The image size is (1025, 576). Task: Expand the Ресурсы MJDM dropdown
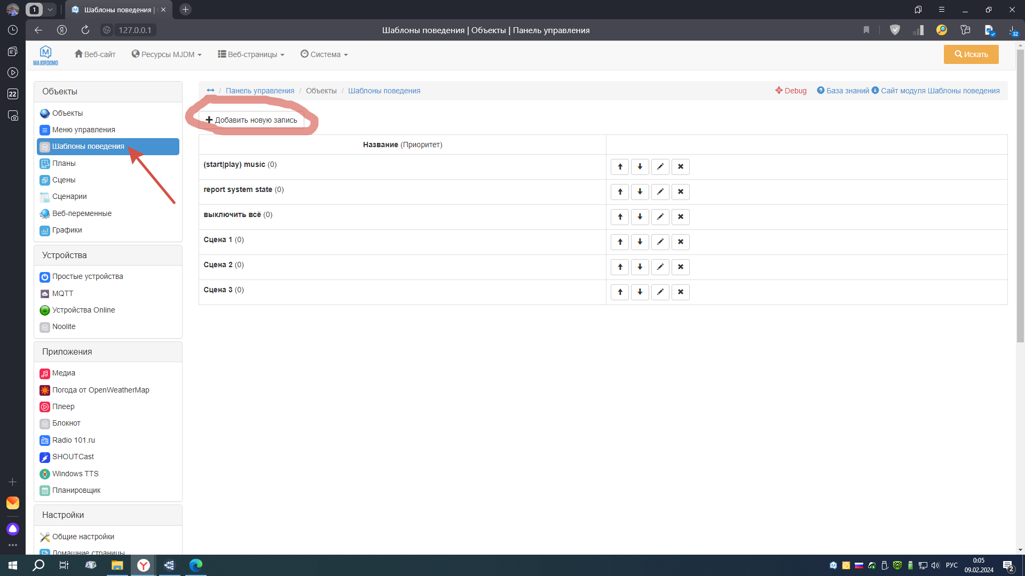pos(167,54)
